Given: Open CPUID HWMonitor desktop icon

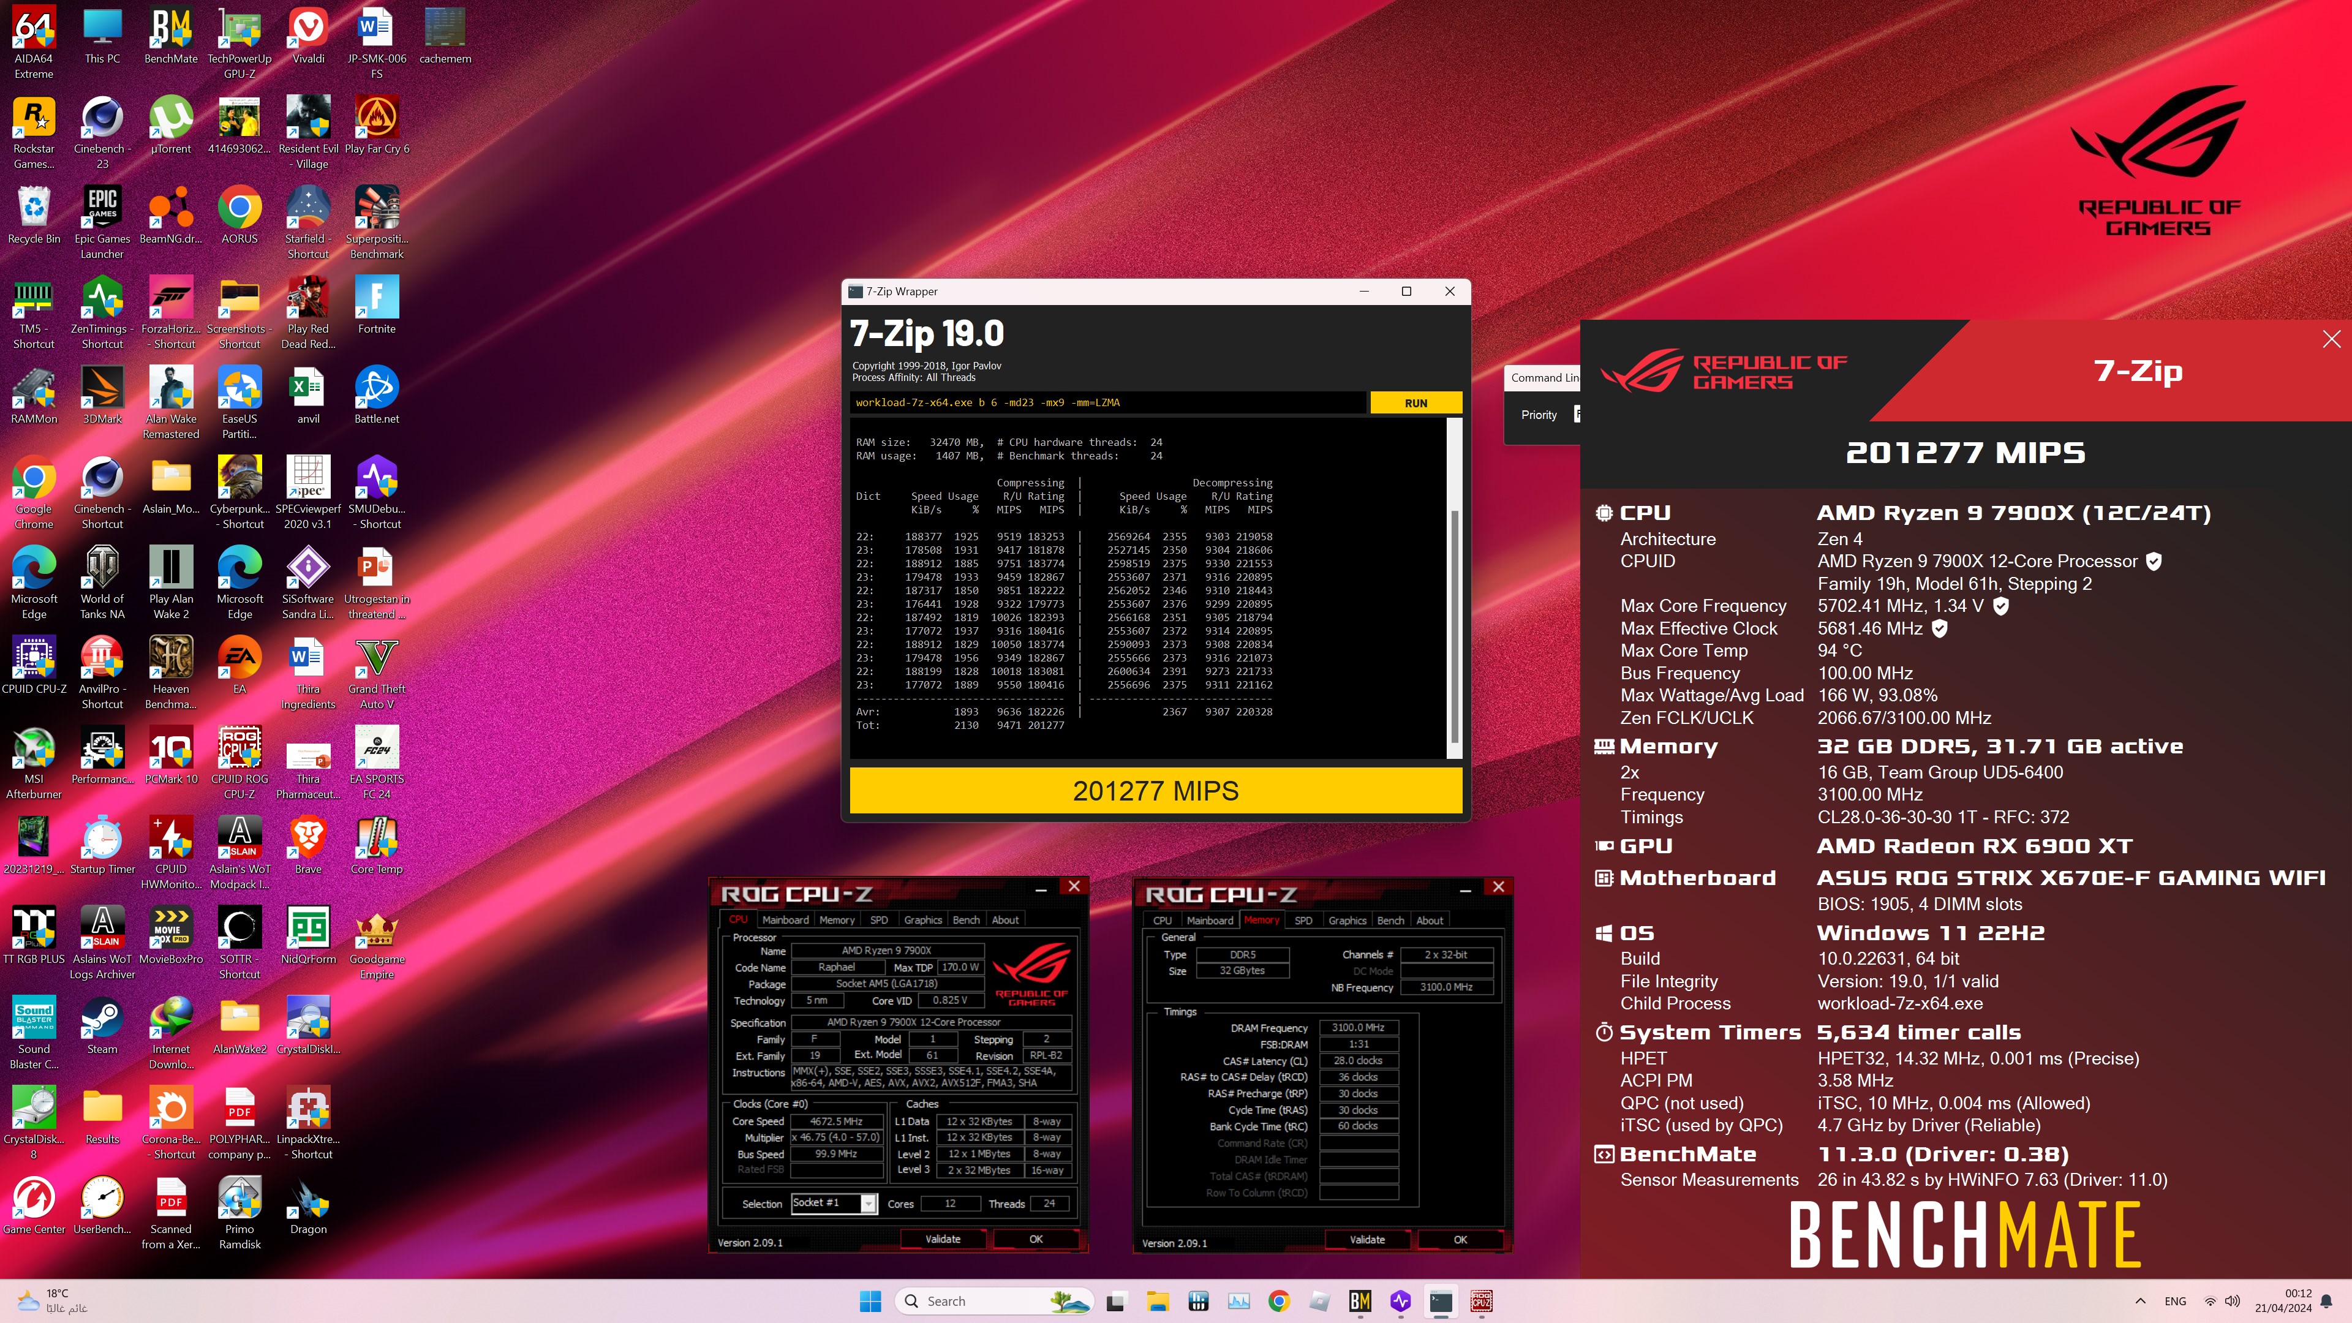Looking at the screenshot, I should click(x=171, y=853).
